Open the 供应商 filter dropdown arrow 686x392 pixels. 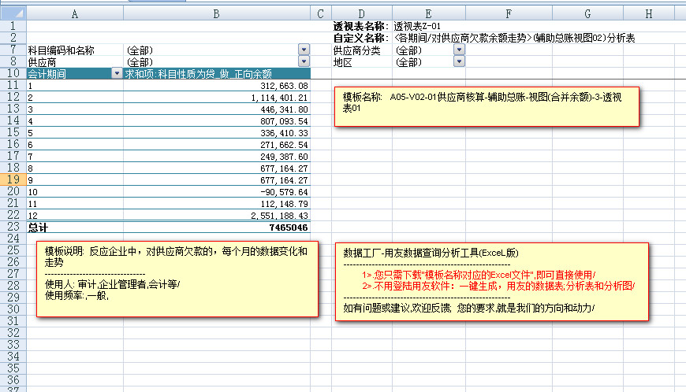(304, 61)
